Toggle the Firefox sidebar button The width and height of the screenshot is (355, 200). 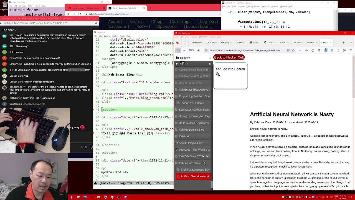click(x=178, y=50)
